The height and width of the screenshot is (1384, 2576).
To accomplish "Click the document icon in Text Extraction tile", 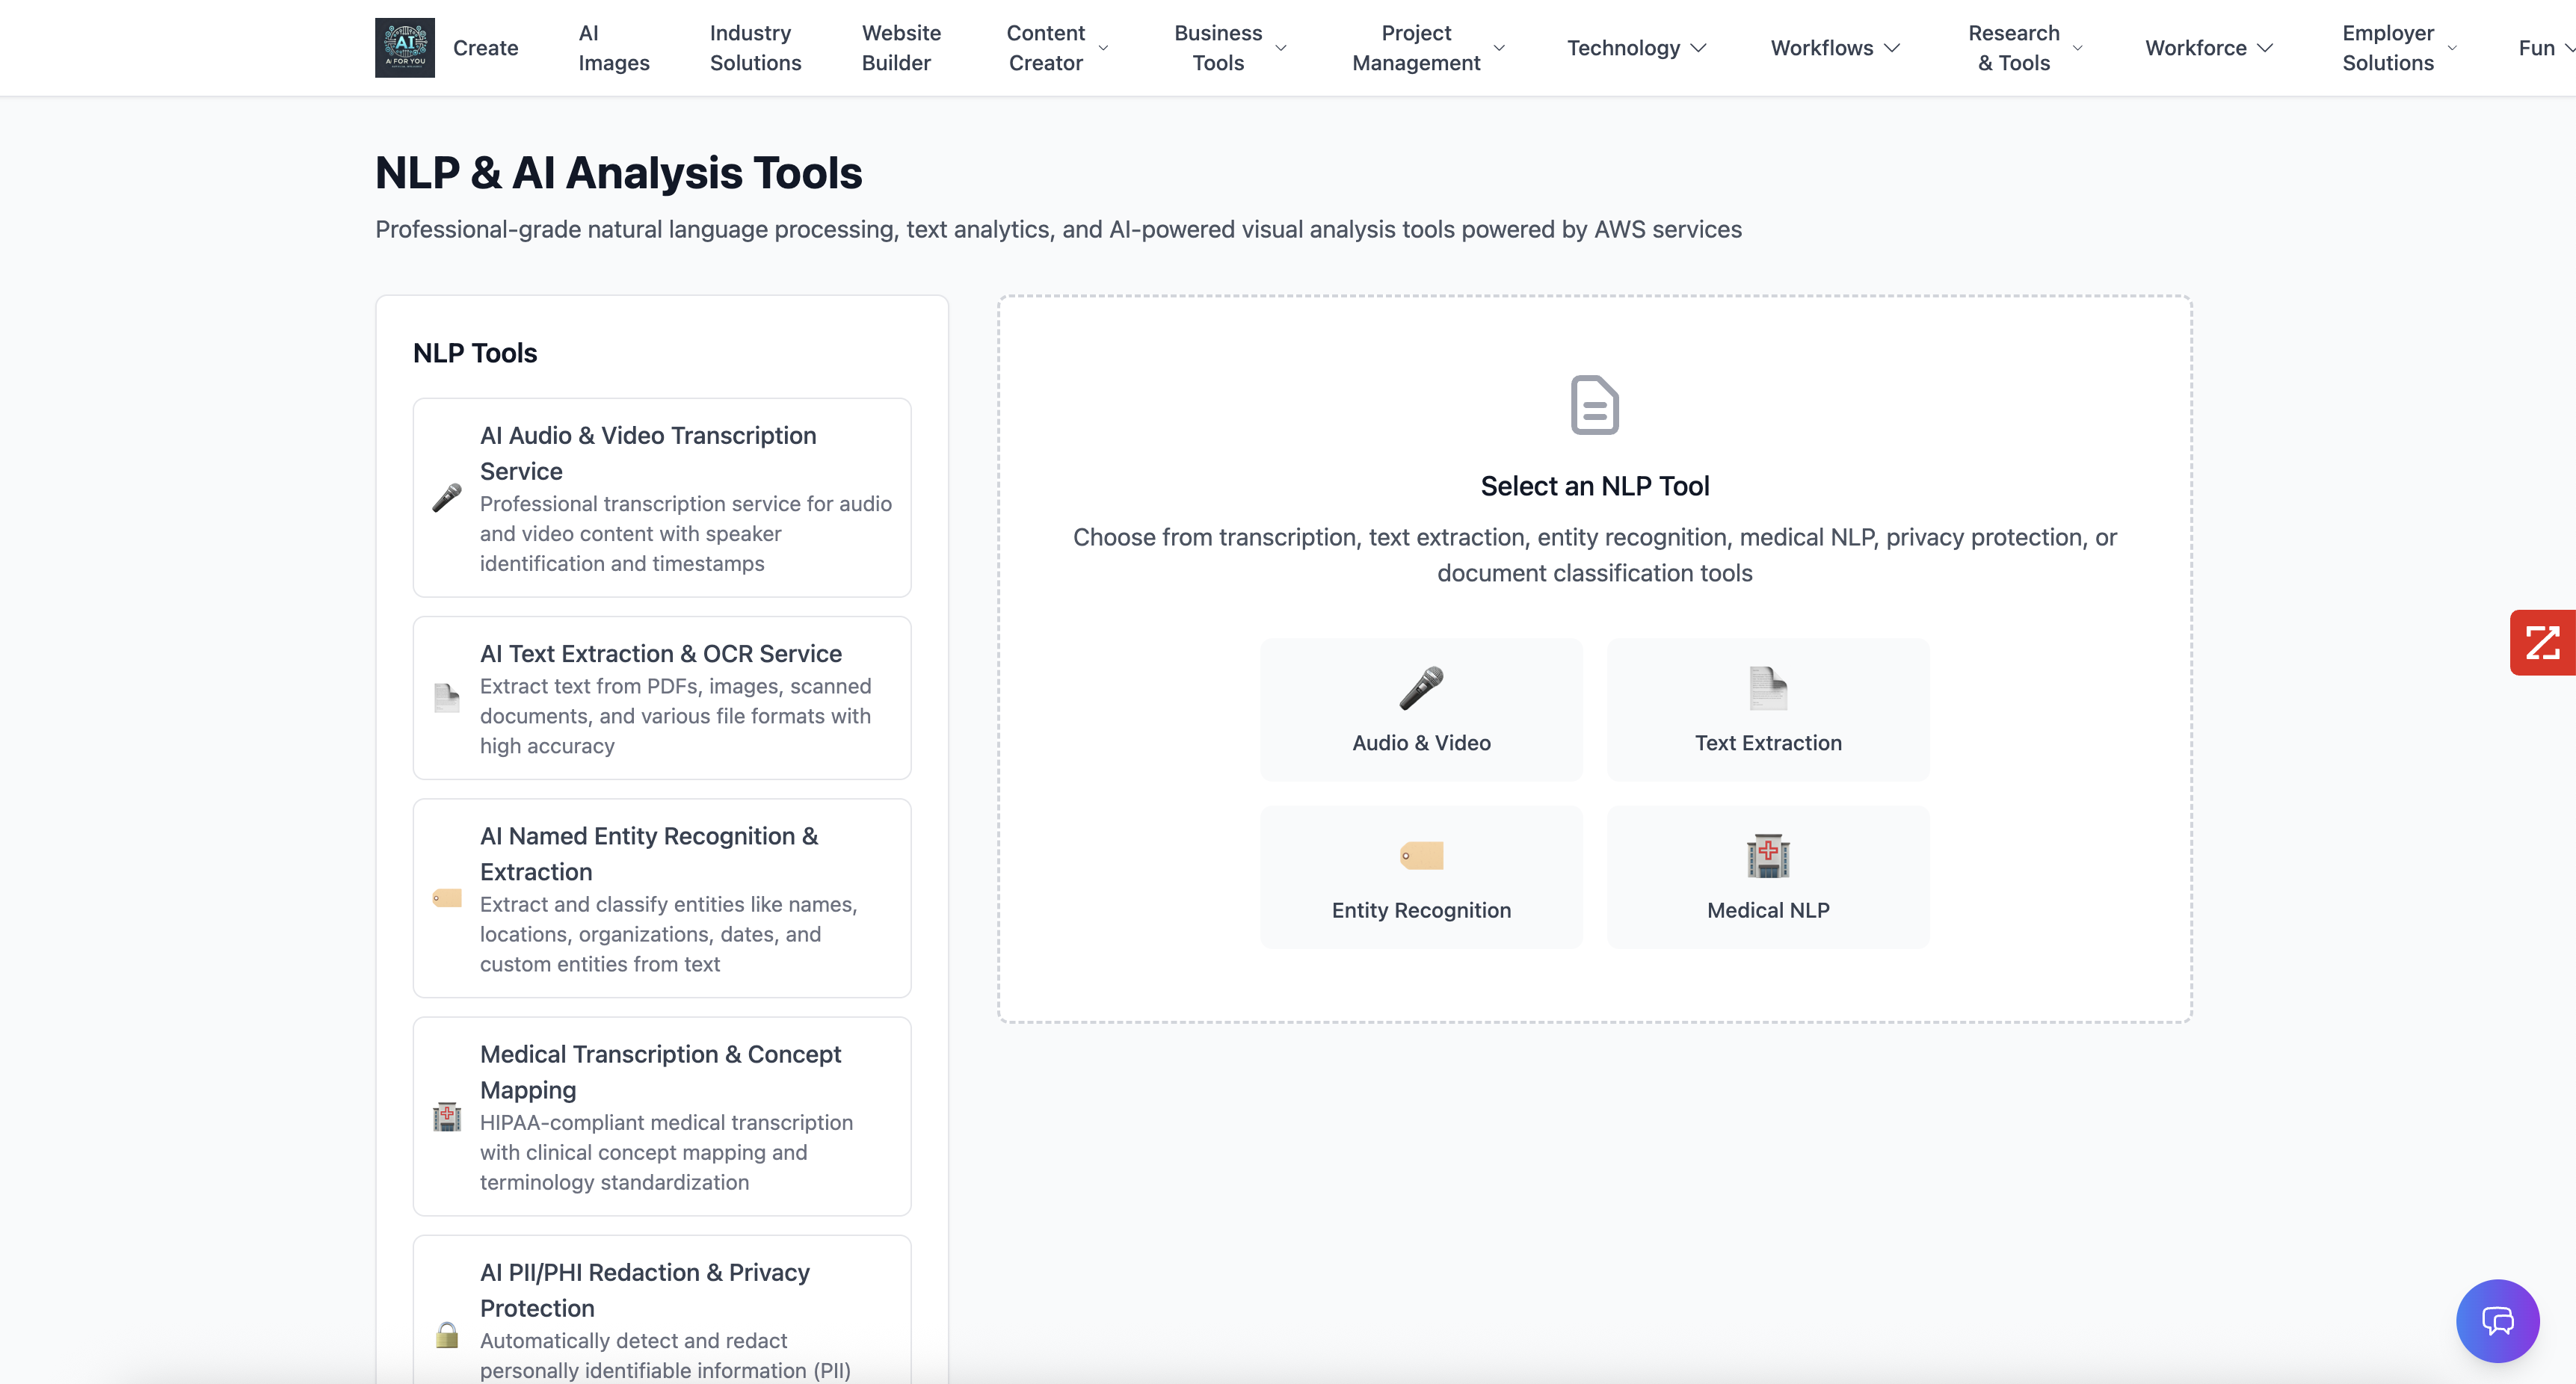I will [1767, 688].
